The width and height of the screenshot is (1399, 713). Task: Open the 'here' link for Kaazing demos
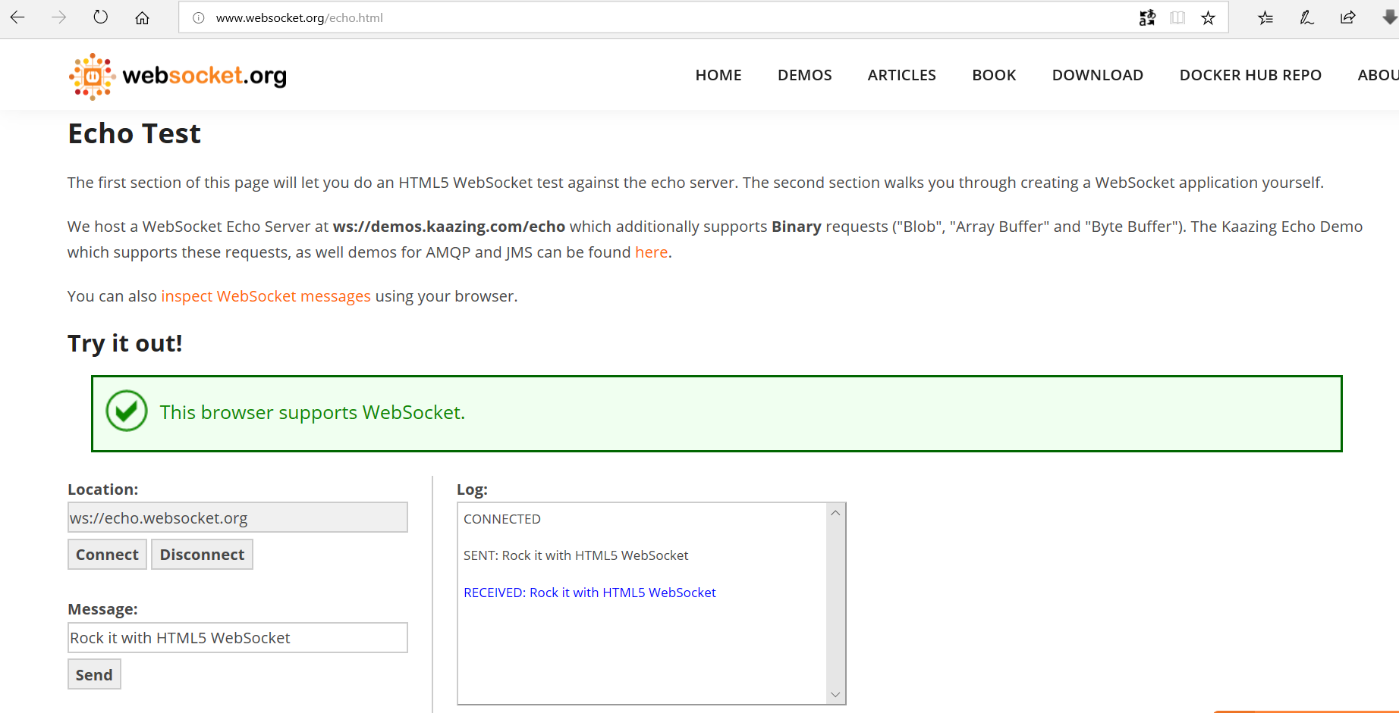tap(651, 252)
